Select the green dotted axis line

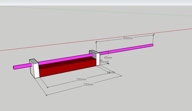(x=82, y=10)
